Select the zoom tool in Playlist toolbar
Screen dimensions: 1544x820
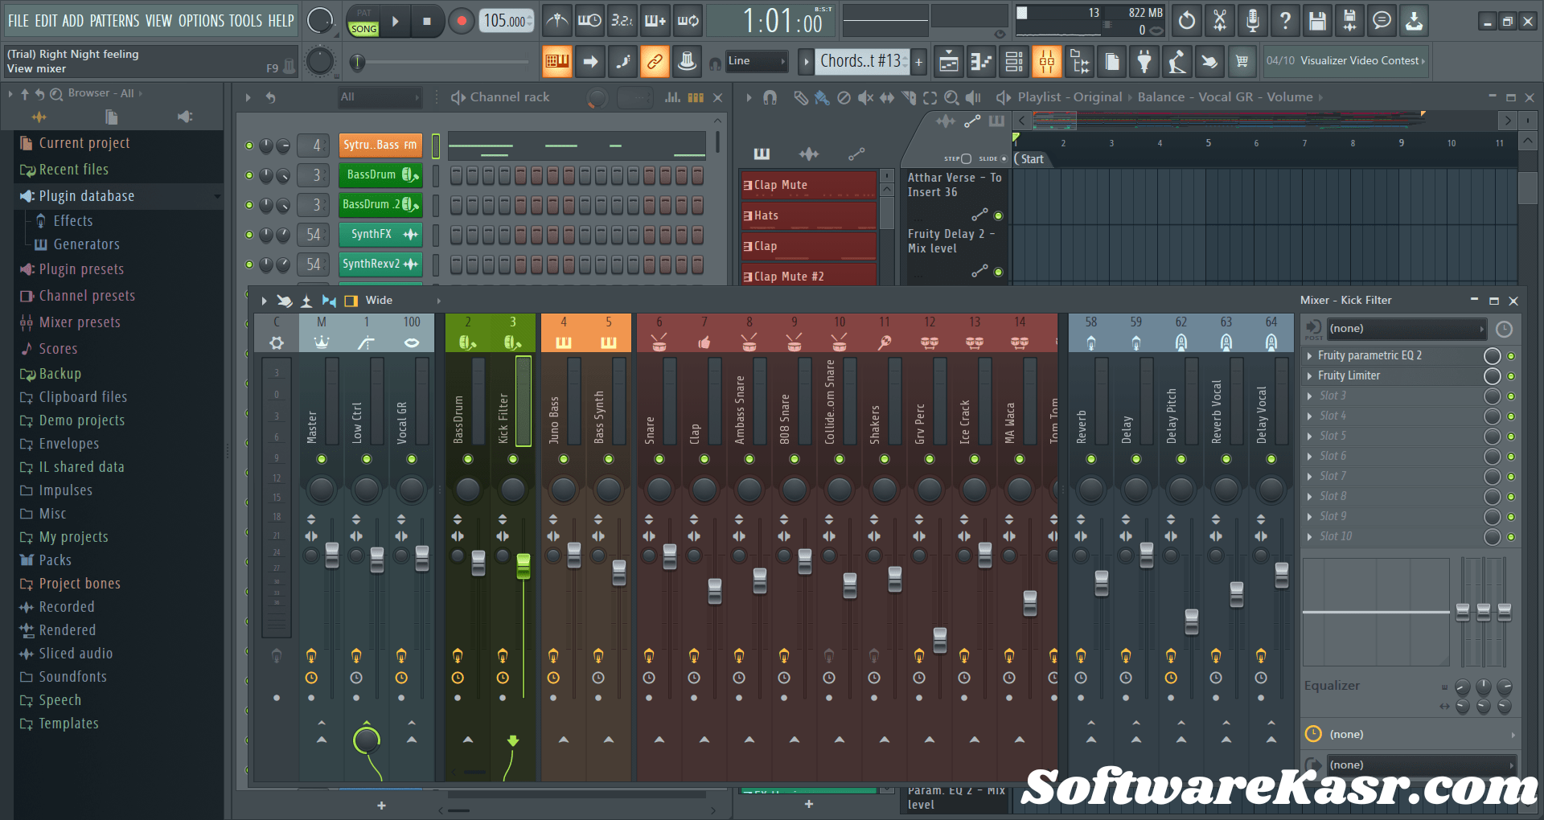951,97
